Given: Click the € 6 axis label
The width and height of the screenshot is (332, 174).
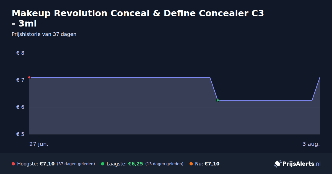Looking at the screenshot, I should [x=20, y=107].
